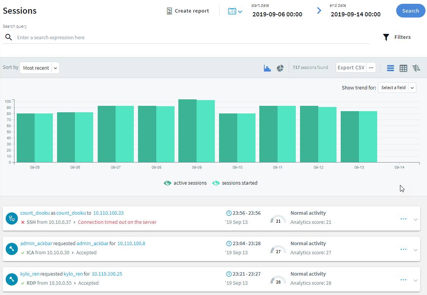Toggle active sessions series visibility

[168, 183]
